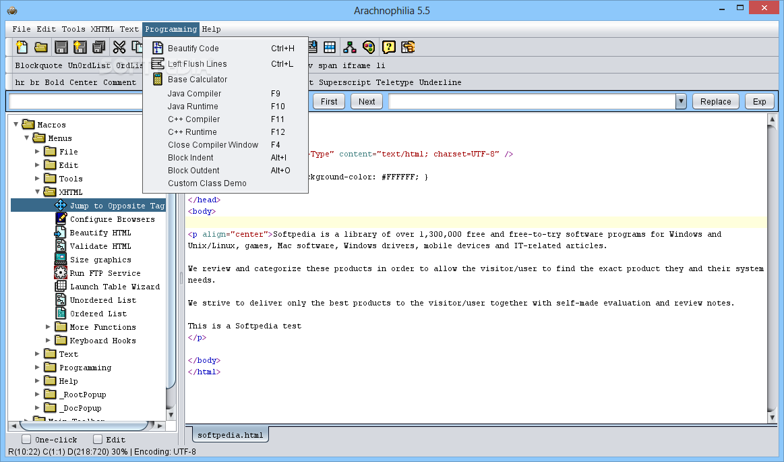Click the Unordered List macro icon

[x=61, y=299]
